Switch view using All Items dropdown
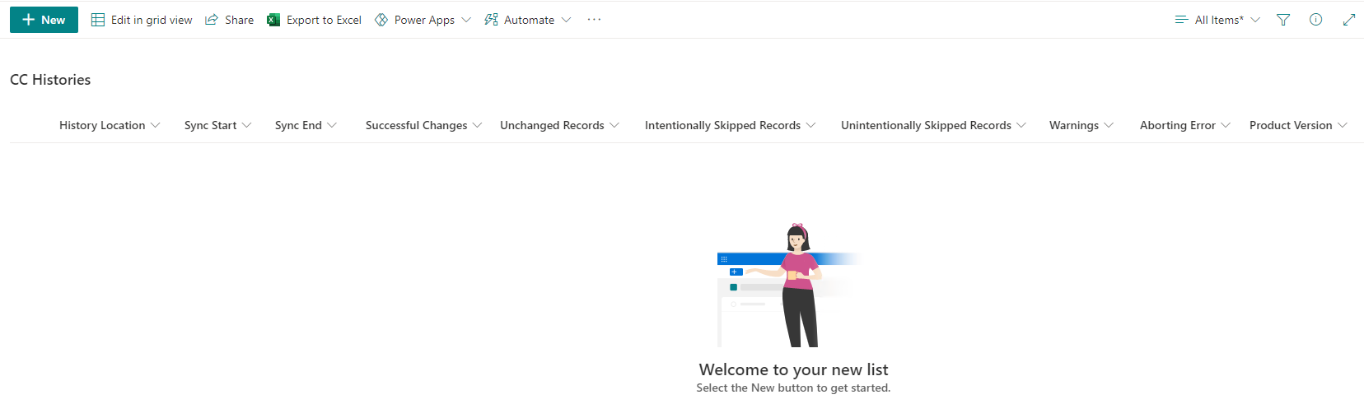This screenshot has height=404, width=1364. 1217,20
